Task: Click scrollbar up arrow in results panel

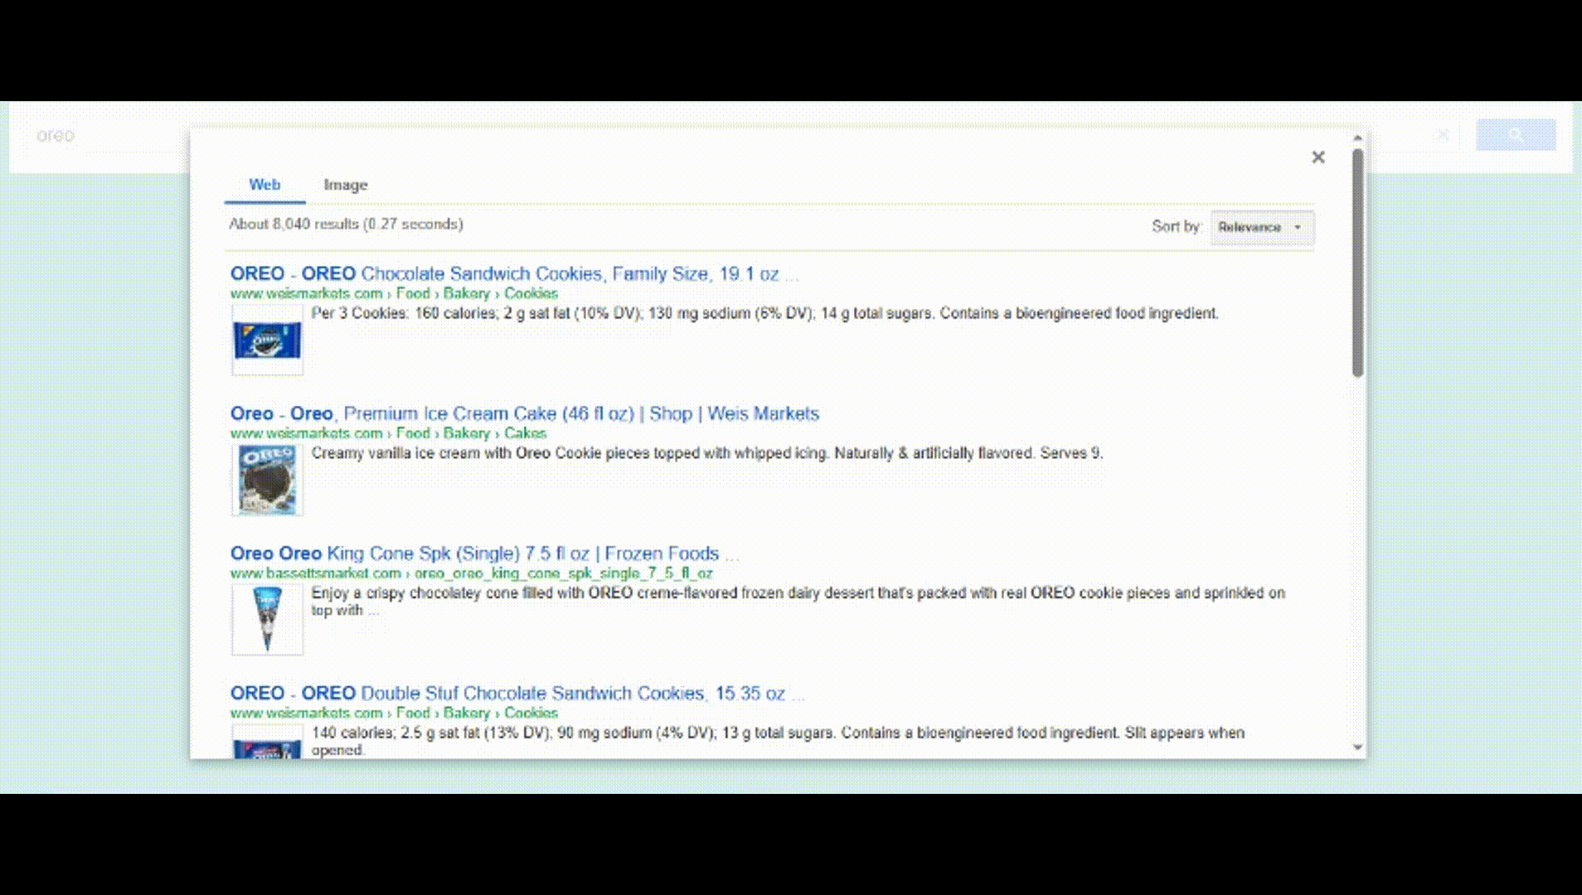Action: 1357,138
